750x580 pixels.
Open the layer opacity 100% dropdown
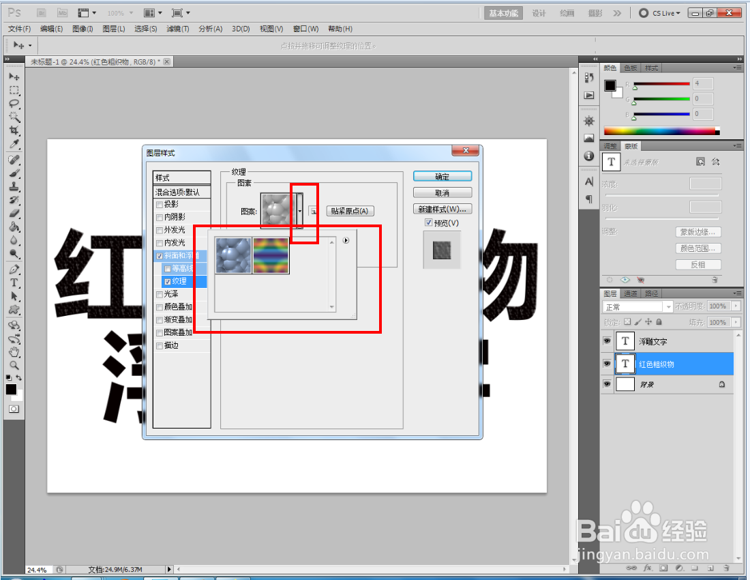click(x=736, y=306)
